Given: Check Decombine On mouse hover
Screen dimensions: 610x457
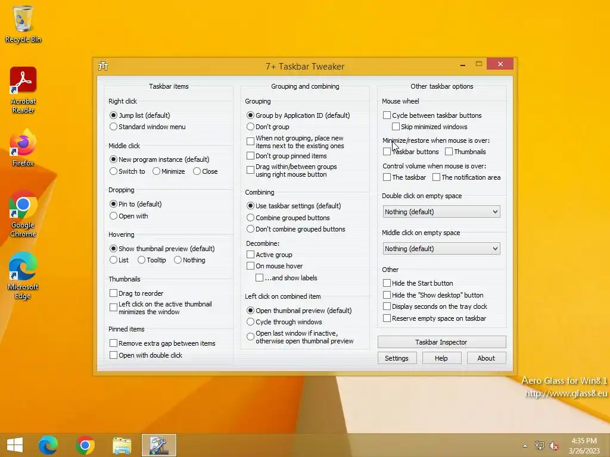Looking at the screenshot, I should point(275,266).
